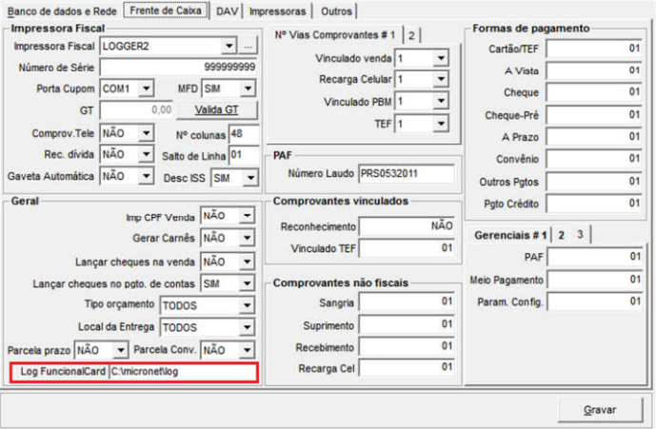Select tab 2 of Nº Vias Comprovantes
The image size is (656, 429).
tap(412, 35)
